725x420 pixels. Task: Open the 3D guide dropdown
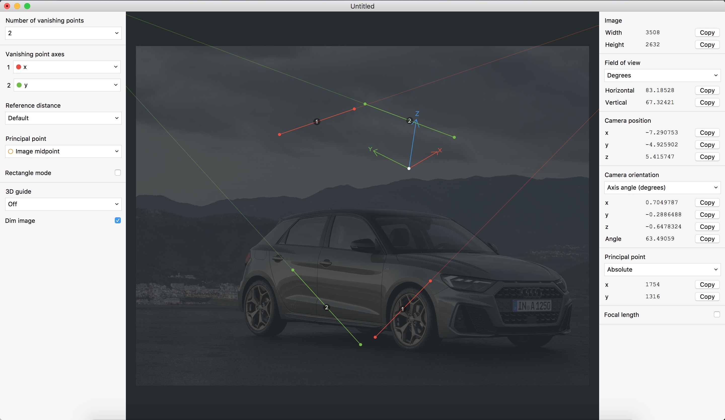63,204
